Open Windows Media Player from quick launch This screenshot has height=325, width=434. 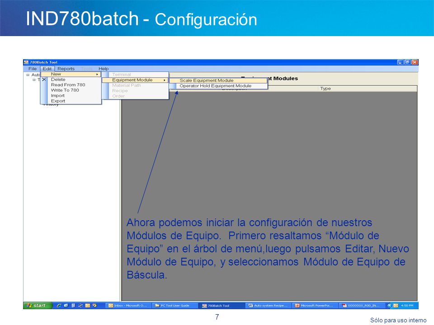point(95,306)
